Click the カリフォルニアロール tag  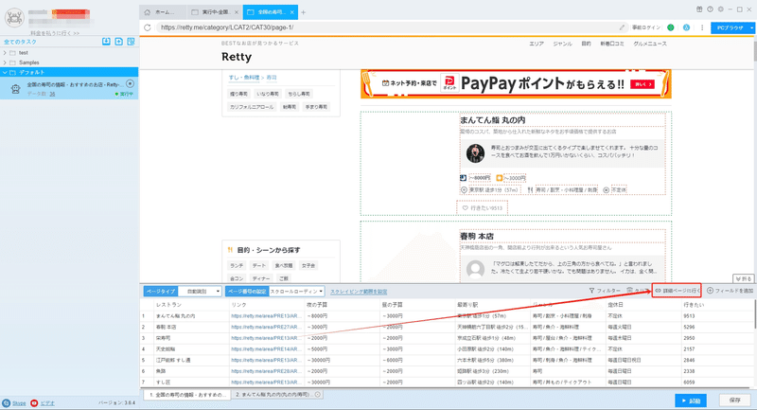coord(252,107)
